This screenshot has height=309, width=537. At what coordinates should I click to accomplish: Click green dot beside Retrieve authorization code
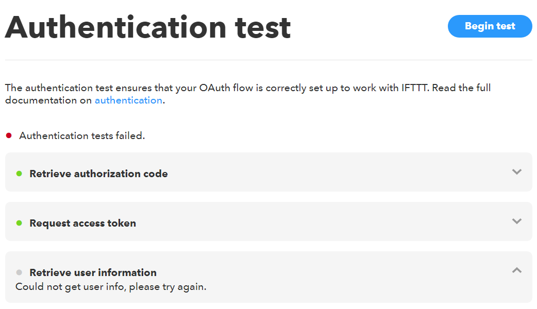point(19,174)
